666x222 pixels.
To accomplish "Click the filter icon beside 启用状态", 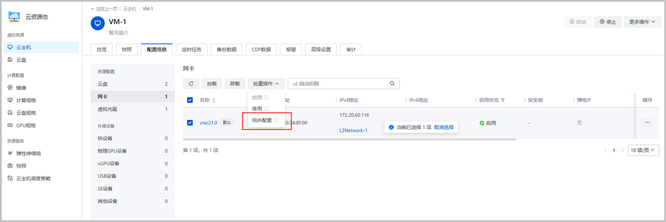I will (503, 100).
